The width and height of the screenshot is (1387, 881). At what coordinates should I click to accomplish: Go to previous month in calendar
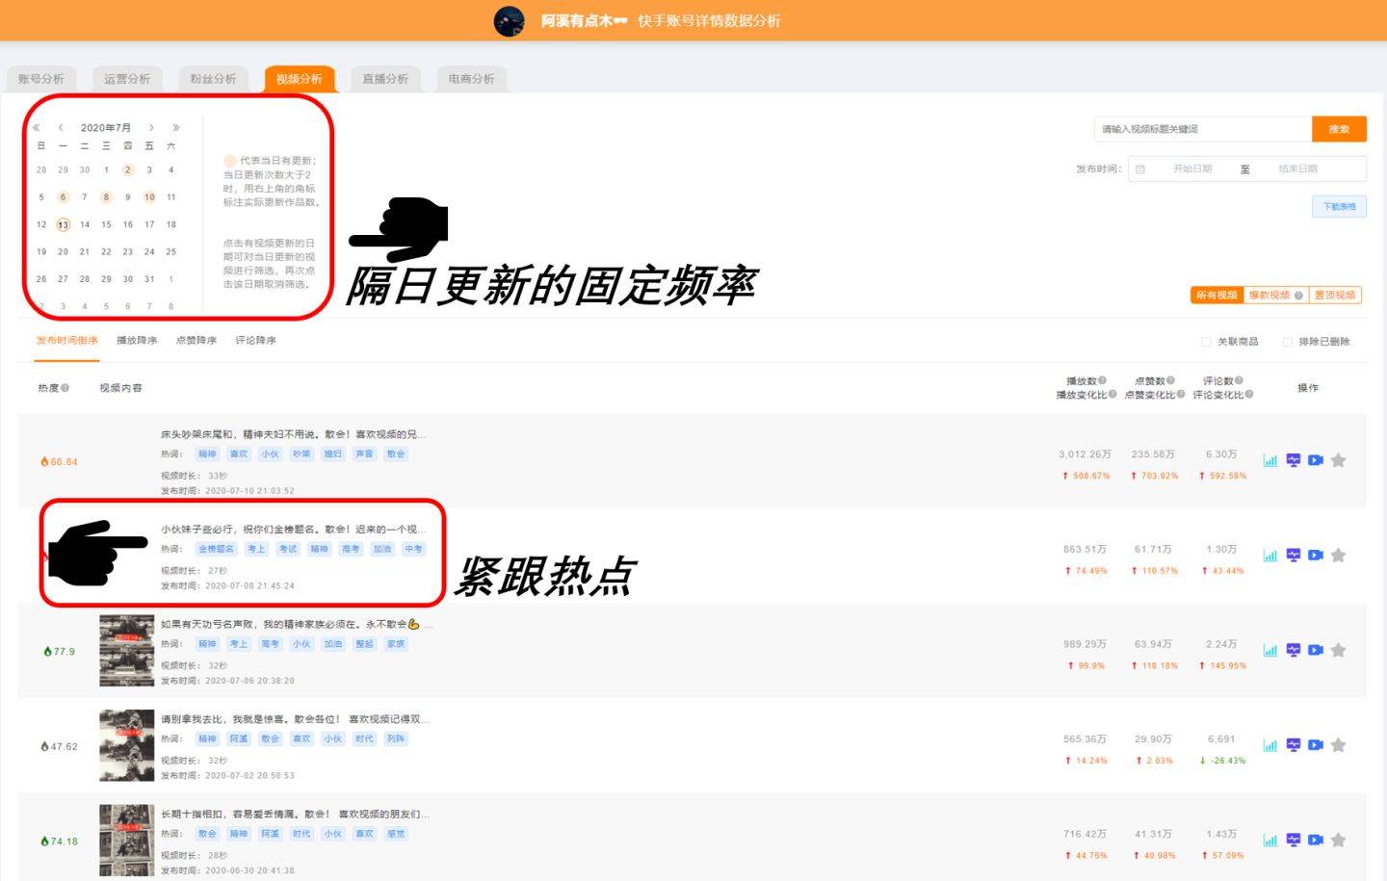click(x=61, y=127)
